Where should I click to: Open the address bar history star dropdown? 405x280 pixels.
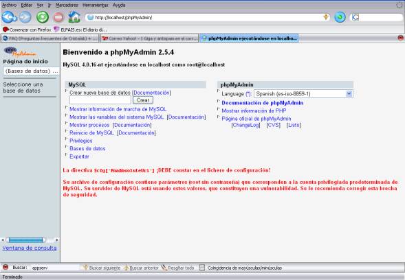[326, 17]
